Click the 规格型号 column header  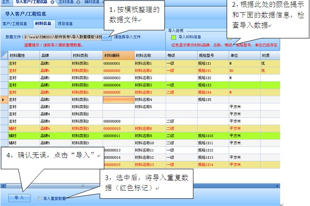pos(212,56)
